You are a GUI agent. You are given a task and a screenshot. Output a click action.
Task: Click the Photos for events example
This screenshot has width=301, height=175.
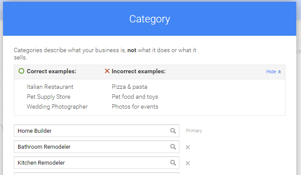click(x=135, y=106)
